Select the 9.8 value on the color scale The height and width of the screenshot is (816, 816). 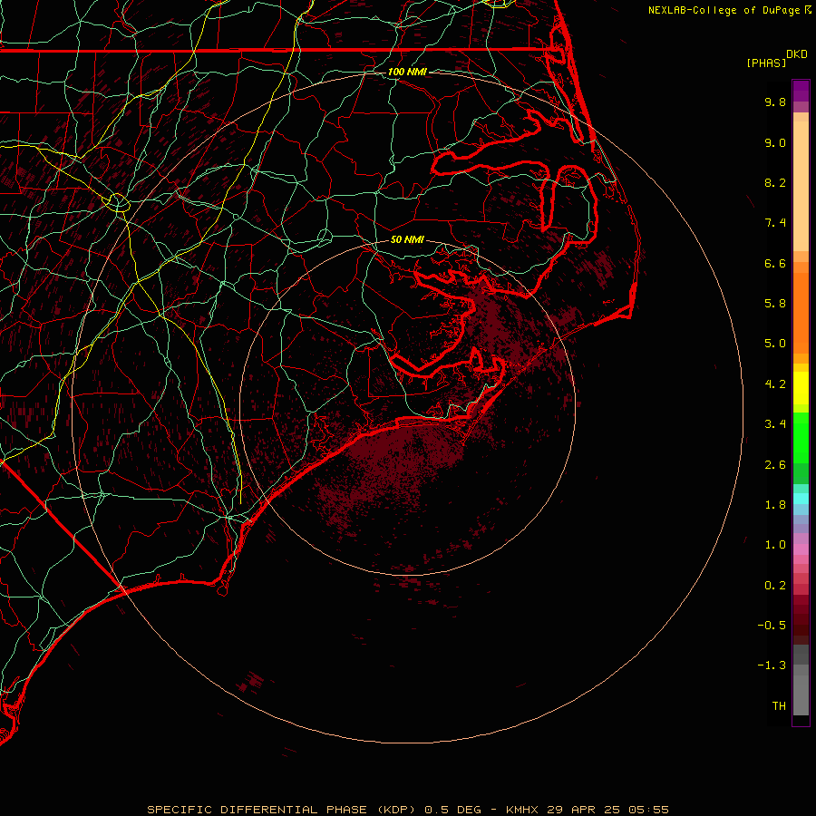pos(775,102)
